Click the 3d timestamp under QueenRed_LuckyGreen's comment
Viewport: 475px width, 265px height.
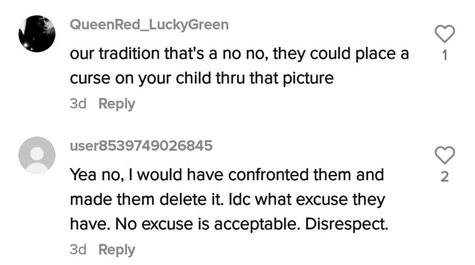[78, 104]
